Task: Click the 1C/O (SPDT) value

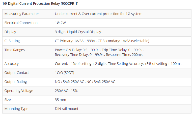Action: pos(64,73)
